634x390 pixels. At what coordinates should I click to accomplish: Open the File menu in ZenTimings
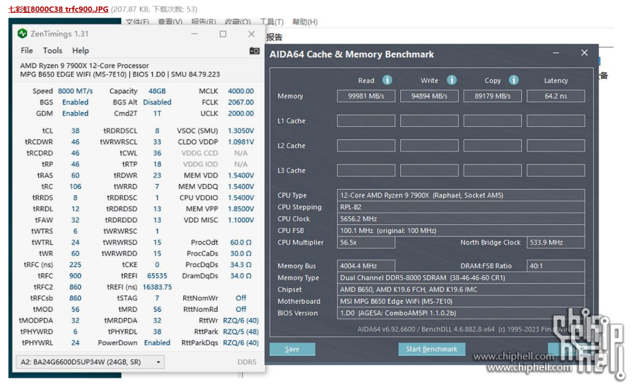27,51
